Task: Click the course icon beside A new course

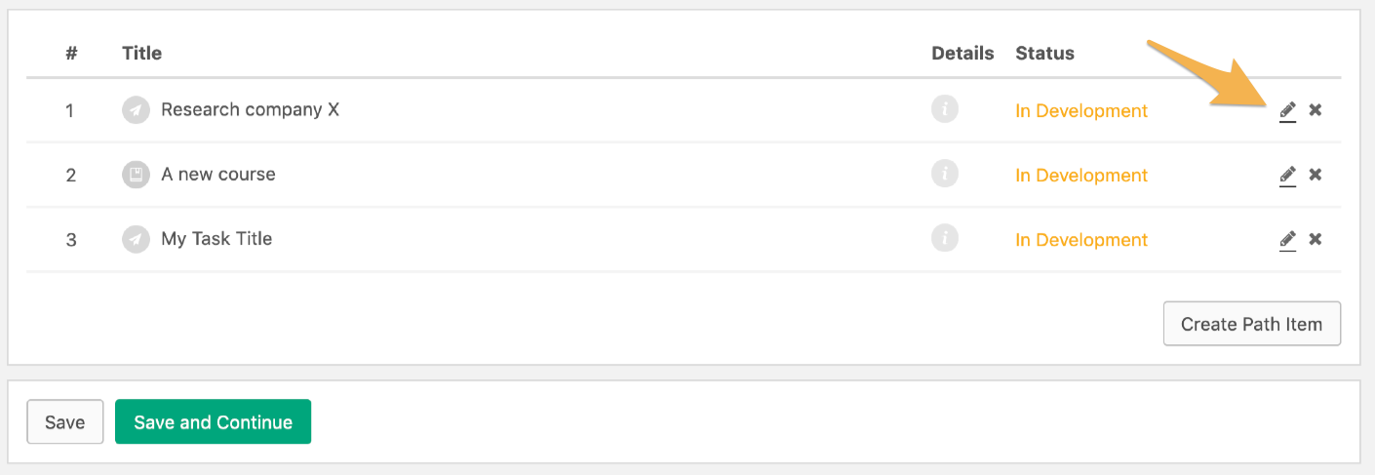Action: pos(136,175)
